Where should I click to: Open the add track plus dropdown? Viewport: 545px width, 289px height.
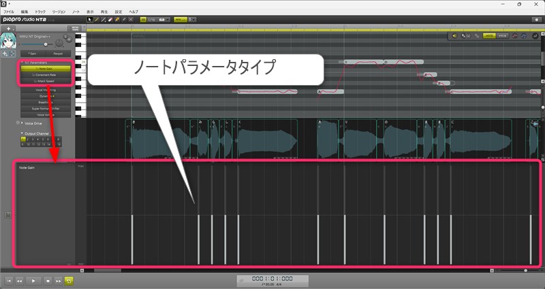pos(8,29)
